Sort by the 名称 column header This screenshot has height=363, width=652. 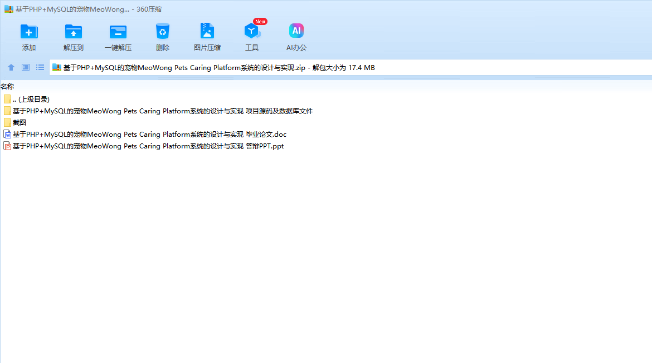pyautogui.click(x=7, y=86)
